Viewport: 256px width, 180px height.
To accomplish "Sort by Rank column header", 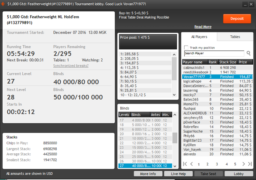I will [x=213, y=62].
